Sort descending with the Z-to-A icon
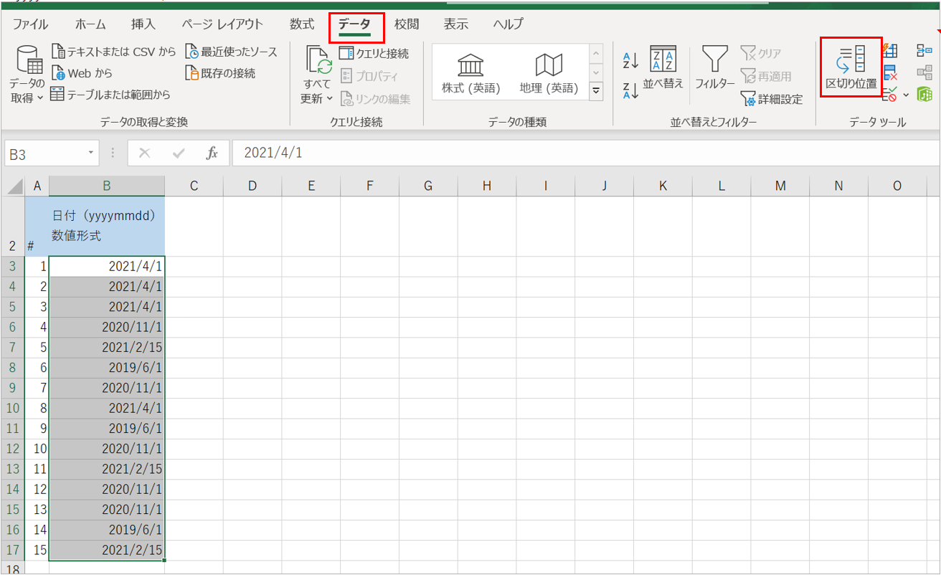Image resolution: width=941 pixels, height=575 pixels. pos(630,90)
